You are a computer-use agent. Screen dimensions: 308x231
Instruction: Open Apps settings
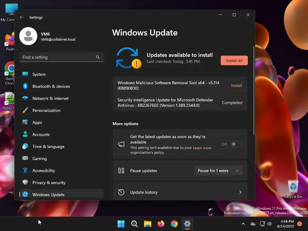[61, 122]
